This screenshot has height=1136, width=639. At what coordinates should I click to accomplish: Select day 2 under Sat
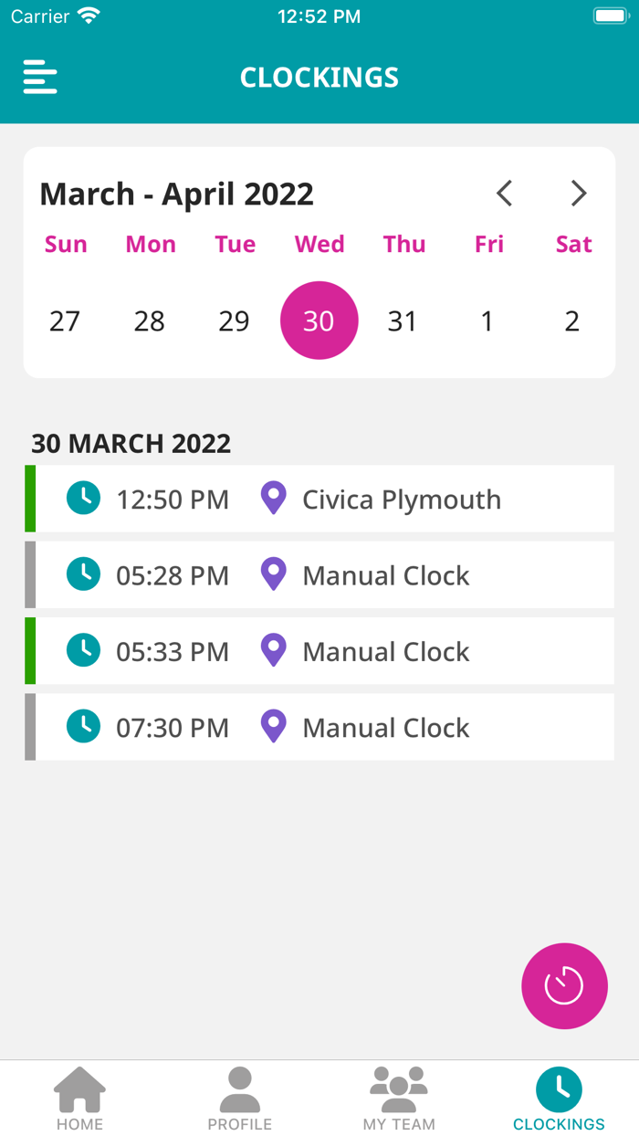[571, 321]
